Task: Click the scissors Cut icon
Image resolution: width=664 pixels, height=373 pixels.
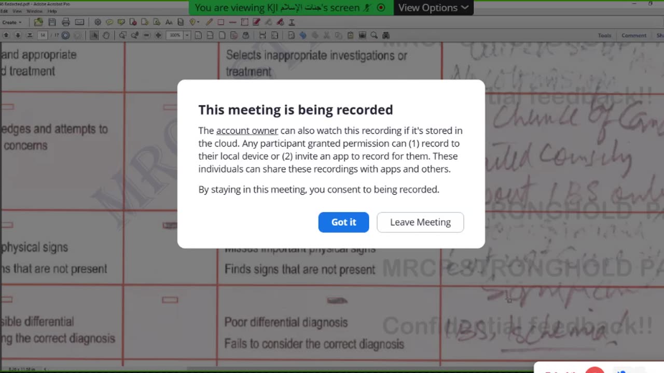Action: [326, 35]
